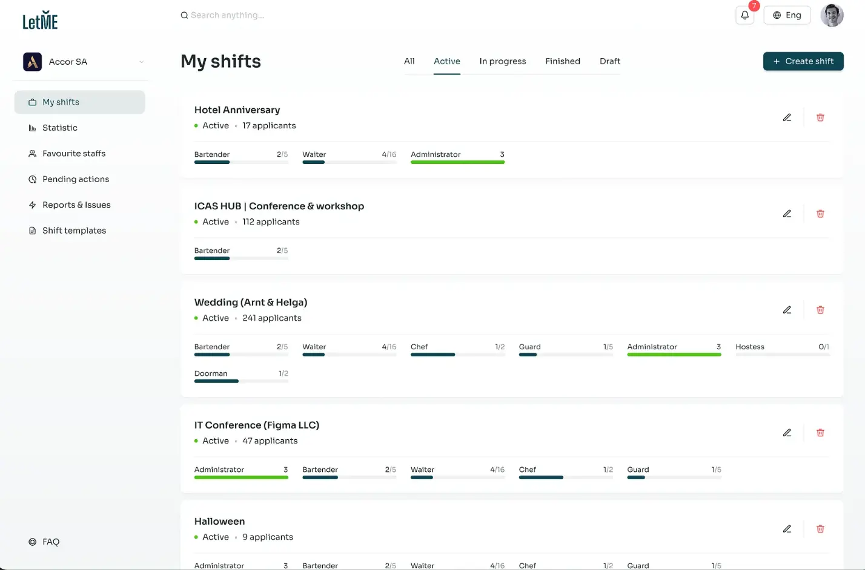Viewport: 865px width, 570px height.
Task: Edit the Wedding (Arnt & Helga) shift
Action: click(x=787, y=310)
